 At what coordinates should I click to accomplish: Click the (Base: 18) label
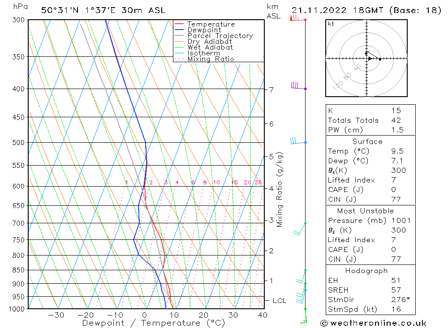pos(415,10)
